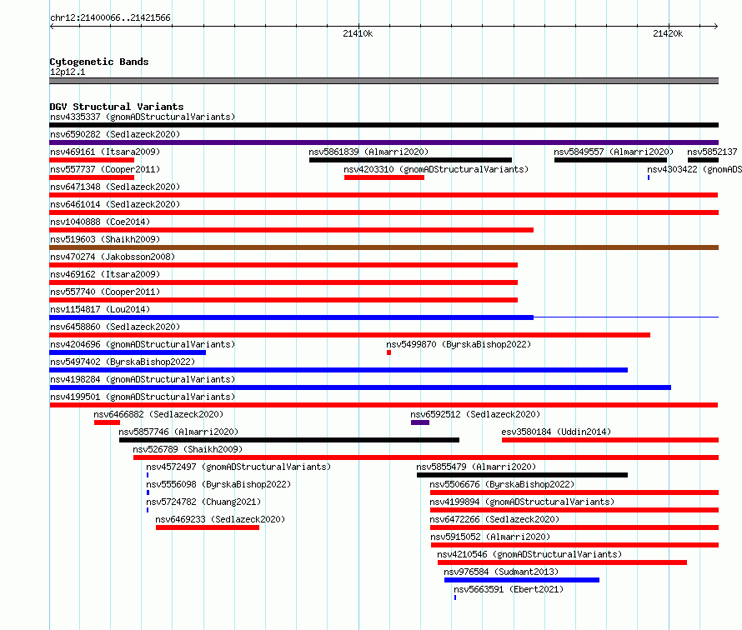Click the 21420k ruler tick label
Image resolution: width=742 pixels, height=630 pixels.
click(668, 33)
